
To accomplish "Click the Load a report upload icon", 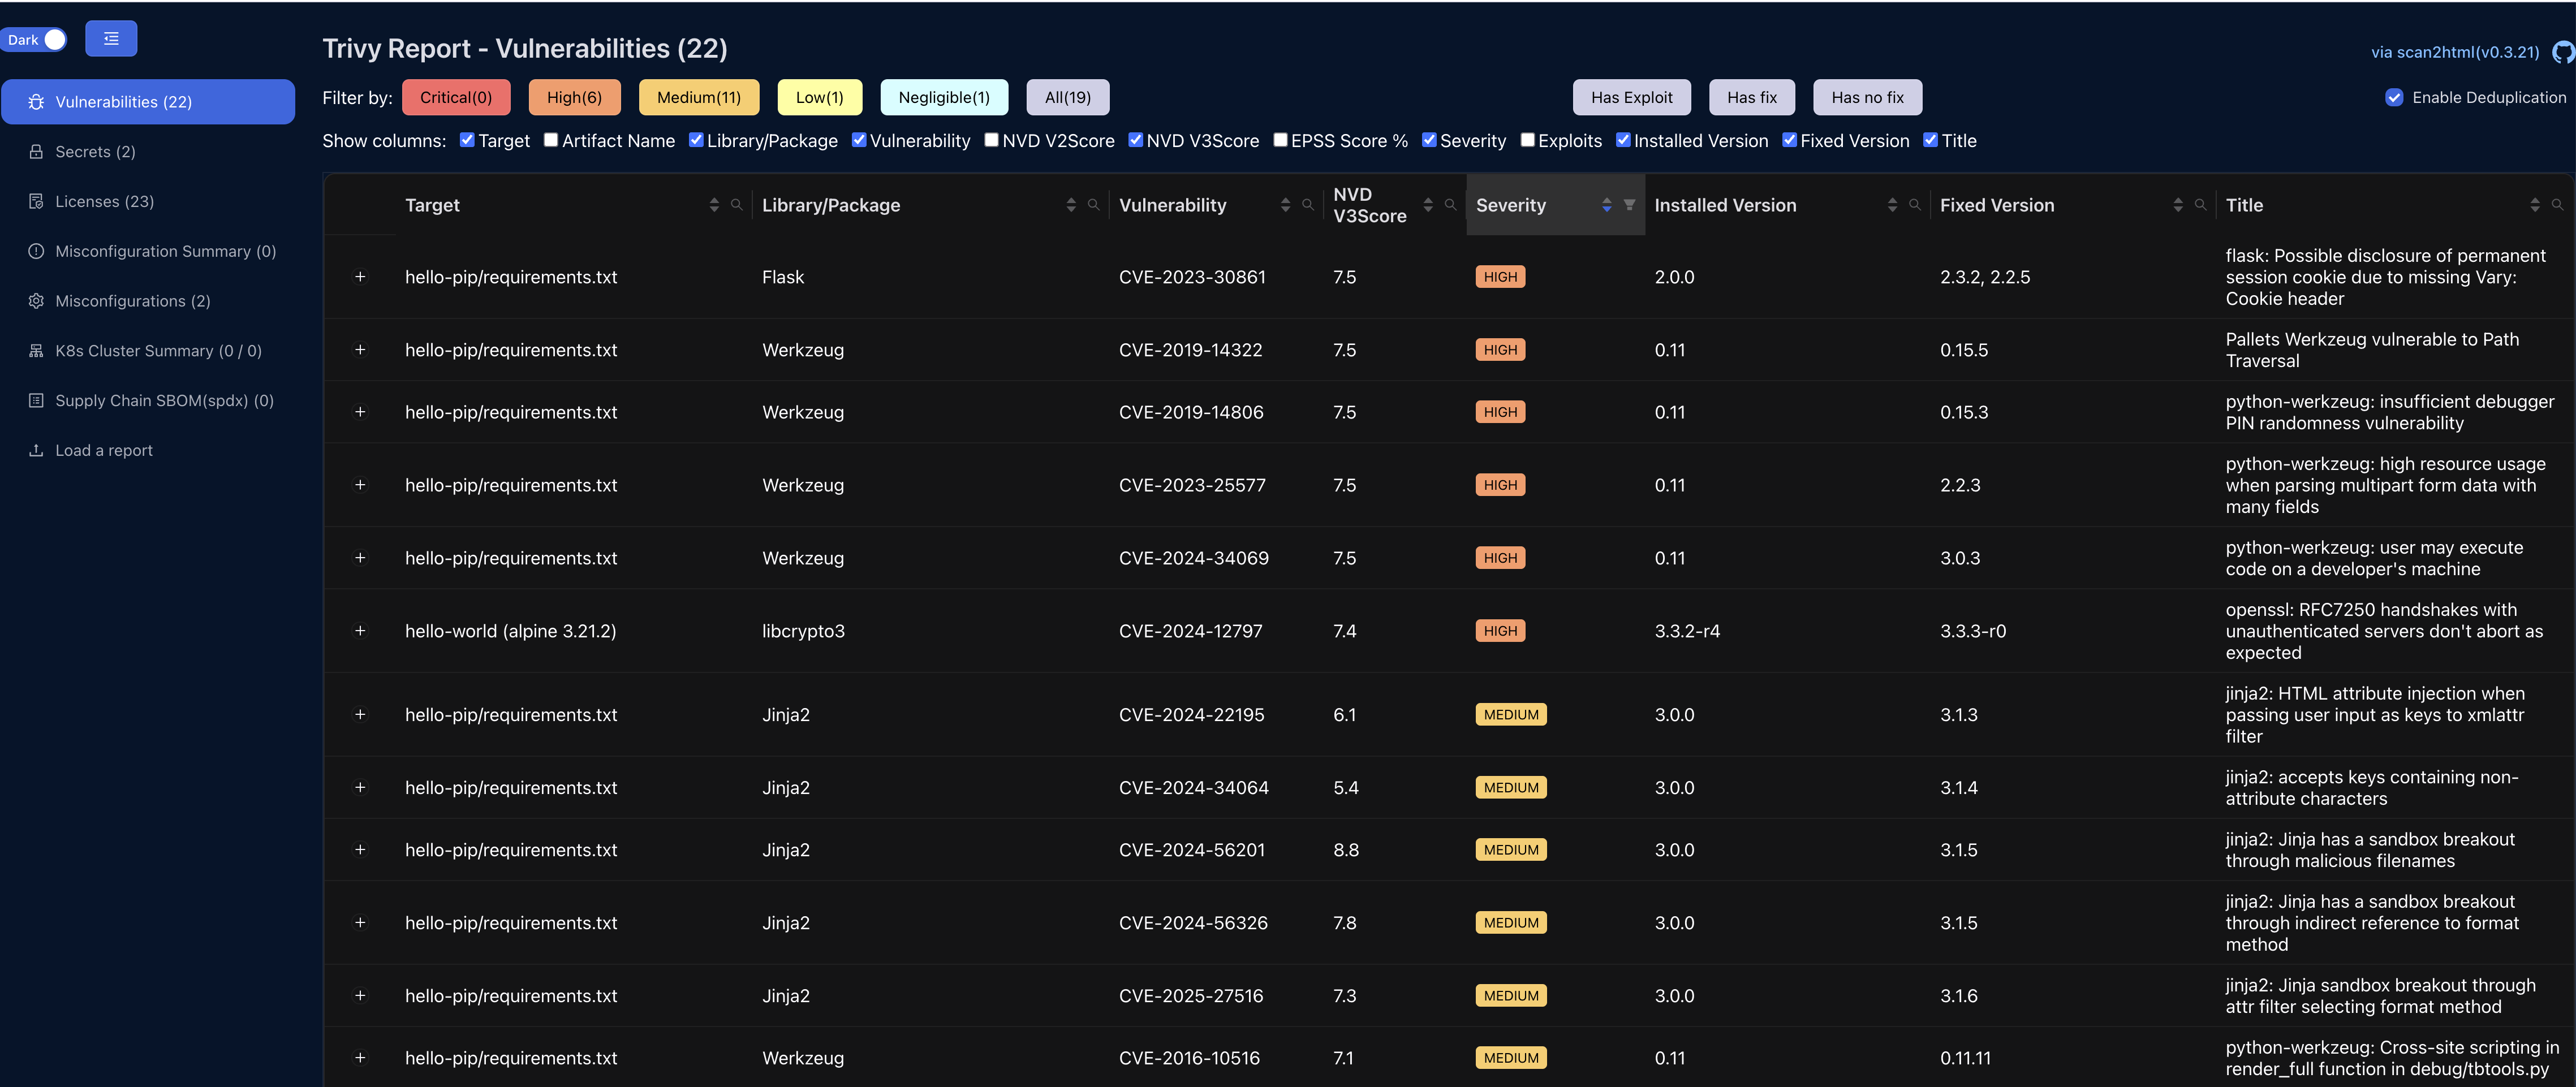I will point(36,451).
